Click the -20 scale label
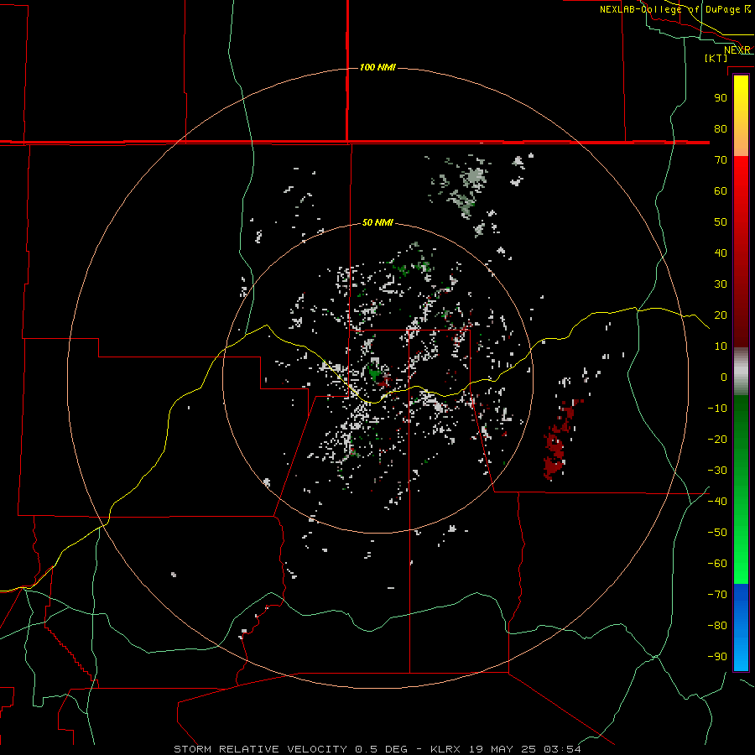The image size is (755, 755). coord(717,439)
